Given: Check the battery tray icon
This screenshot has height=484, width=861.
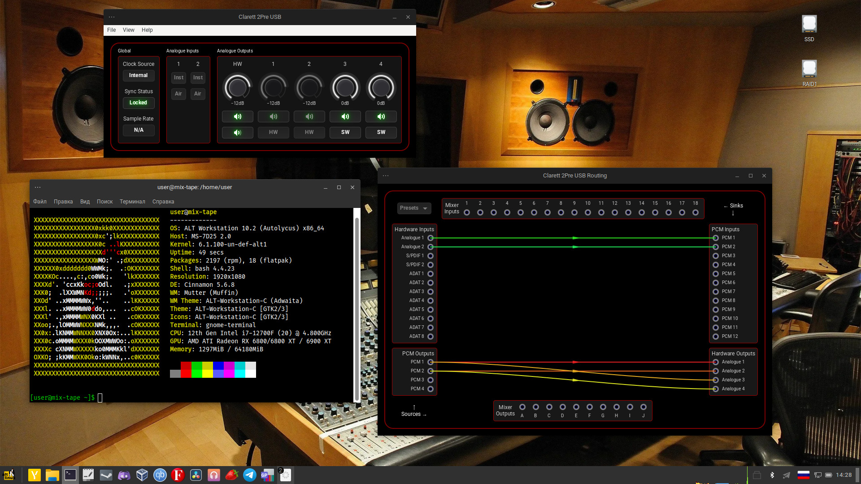Looking at the screenshot, I should coord(829,475).
